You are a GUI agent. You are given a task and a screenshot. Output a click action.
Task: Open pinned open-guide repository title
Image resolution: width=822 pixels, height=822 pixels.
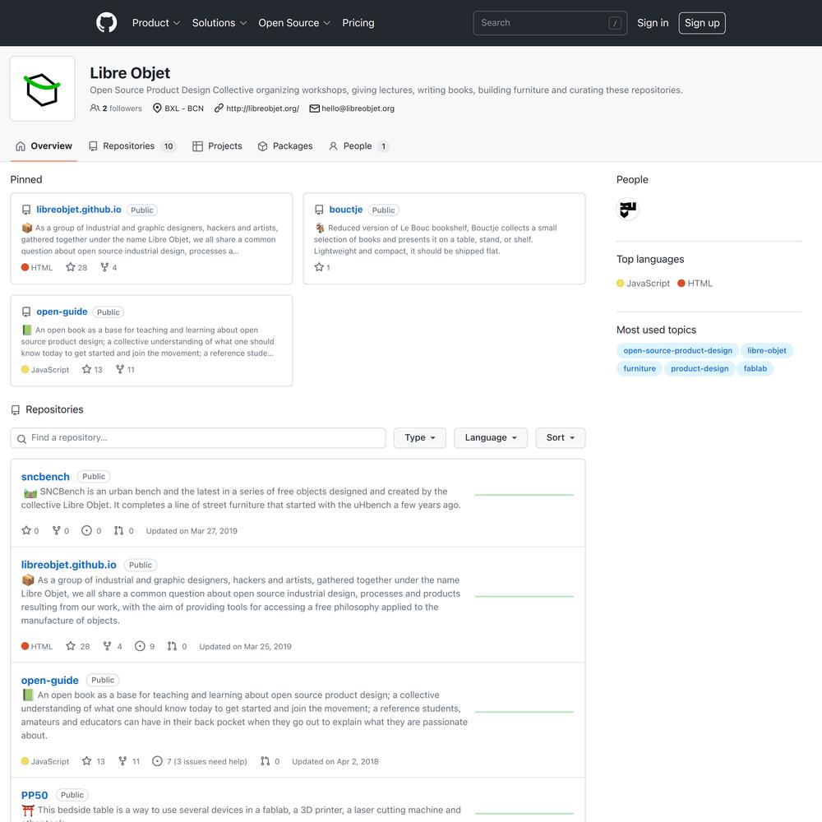coord(62,312)
